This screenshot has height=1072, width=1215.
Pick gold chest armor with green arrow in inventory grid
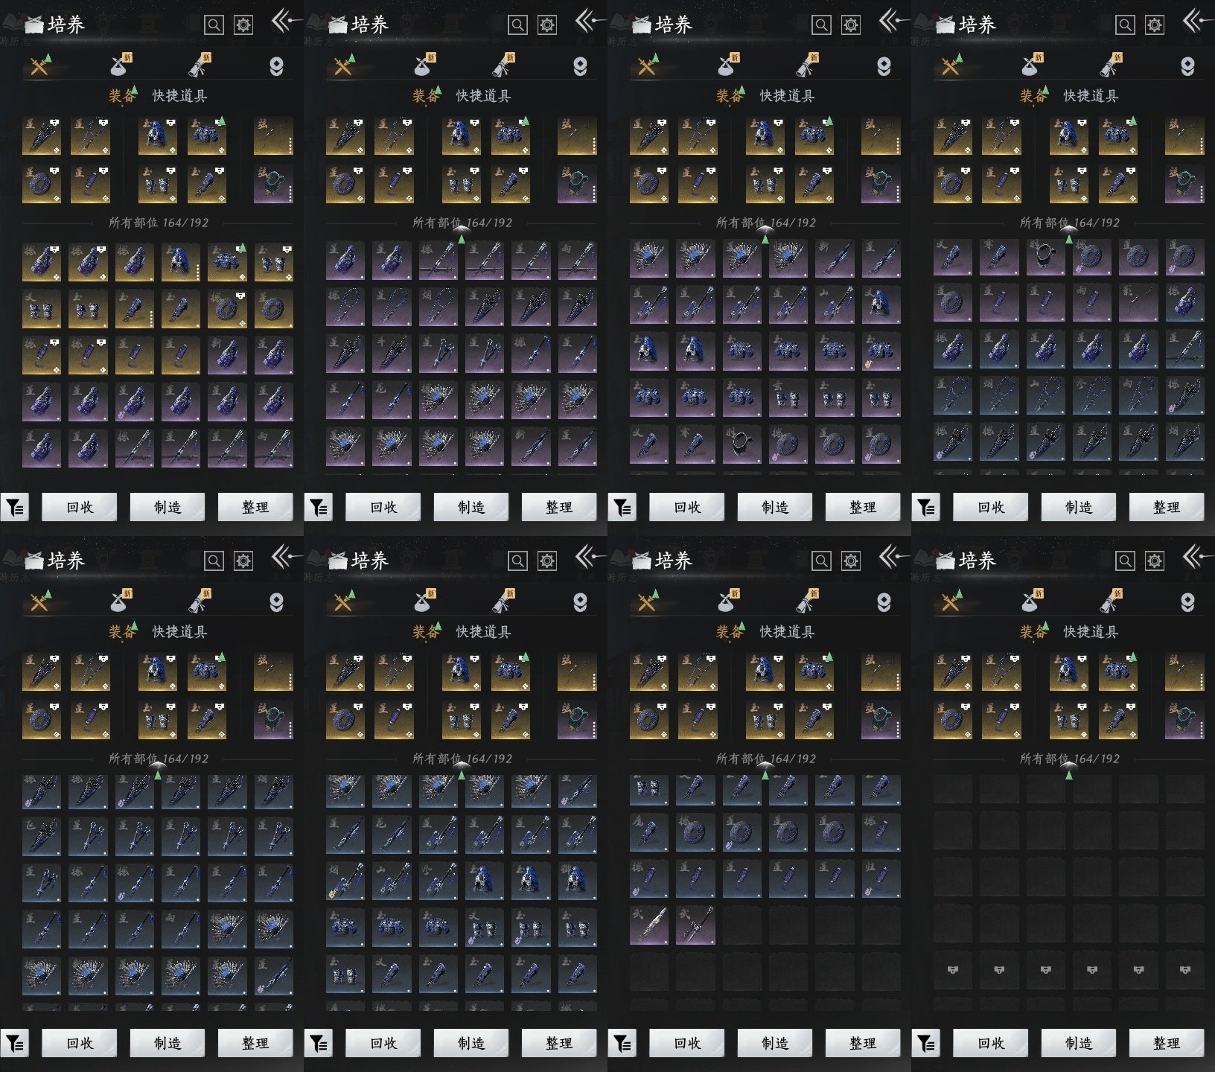(x=227, y=261)
